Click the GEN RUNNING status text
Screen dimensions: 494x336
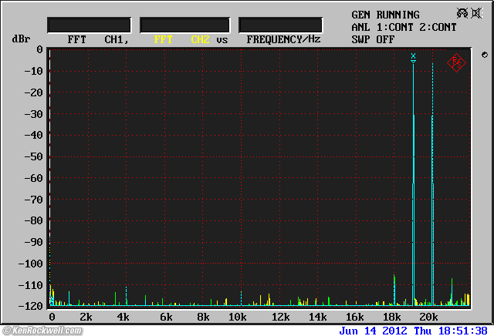(385, 15)
